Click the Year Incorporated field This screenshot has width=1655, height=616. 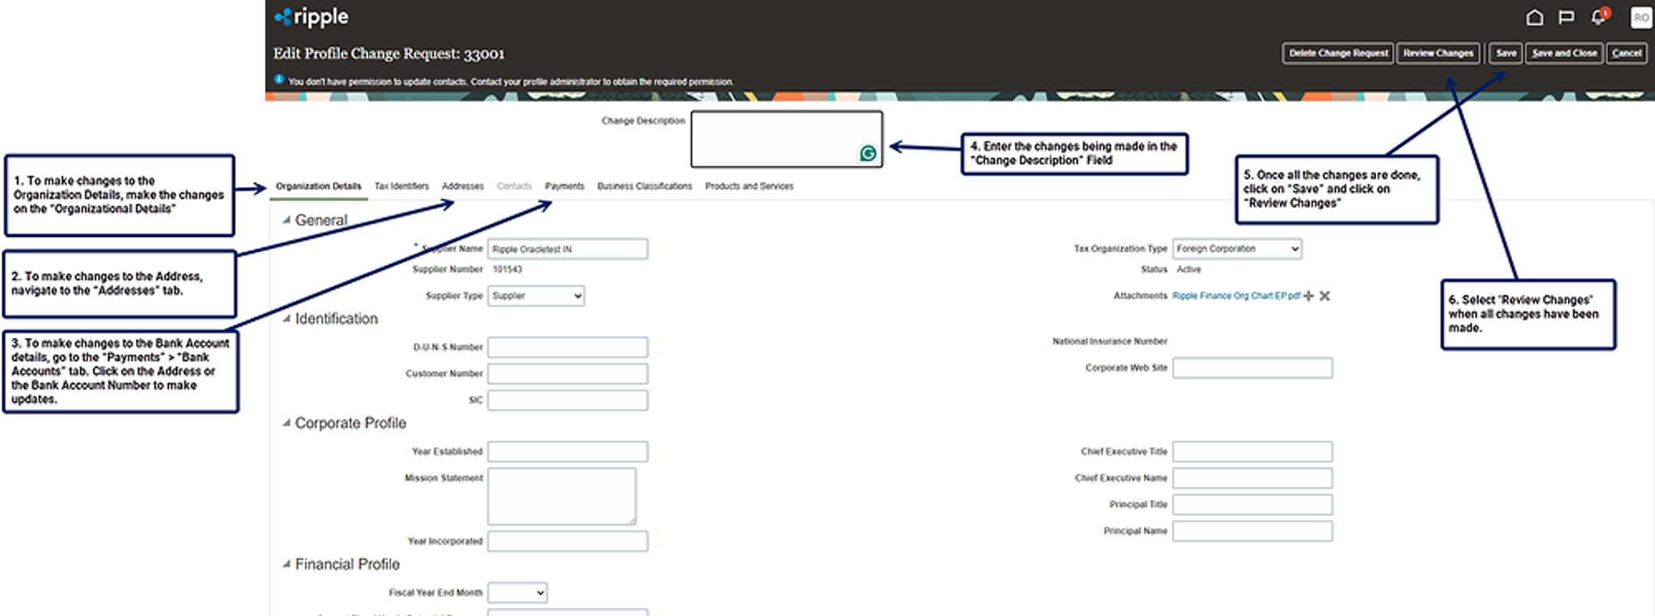point(567,542)
